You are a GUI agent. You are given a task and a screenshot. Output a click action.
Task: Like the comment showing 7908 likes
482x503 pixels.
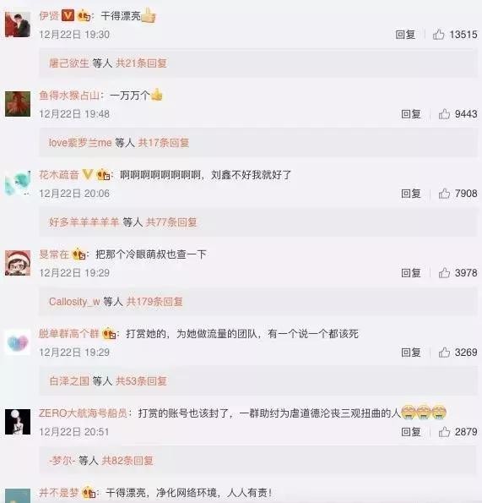[444, 194]
